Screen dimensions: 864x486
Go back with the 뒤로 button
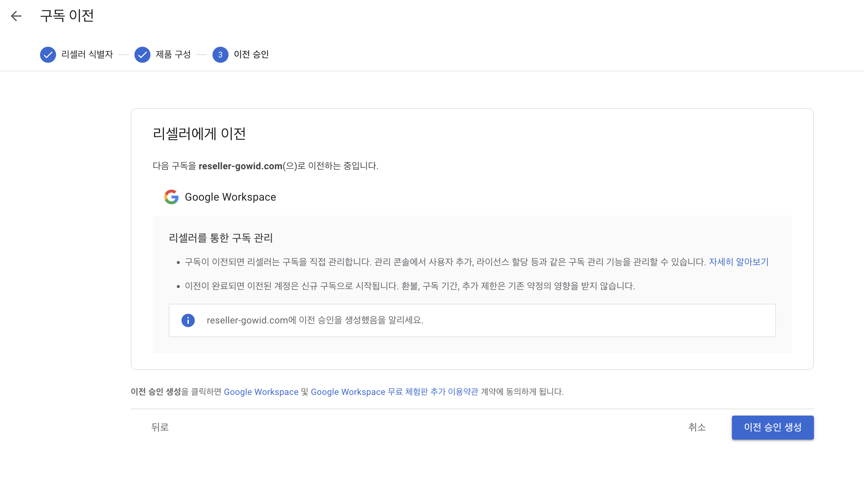point(160,427)
